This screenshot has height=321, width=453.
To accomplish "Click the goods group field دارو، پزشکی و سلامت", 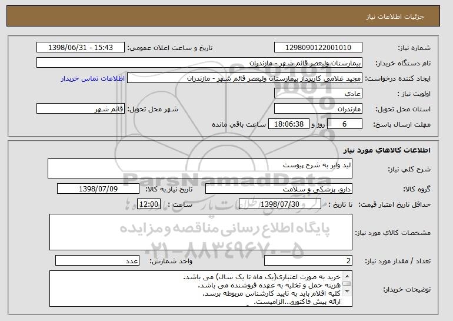I will coord(279,189).
